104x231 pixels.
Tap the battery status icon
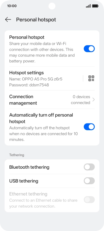coord(95,6)
